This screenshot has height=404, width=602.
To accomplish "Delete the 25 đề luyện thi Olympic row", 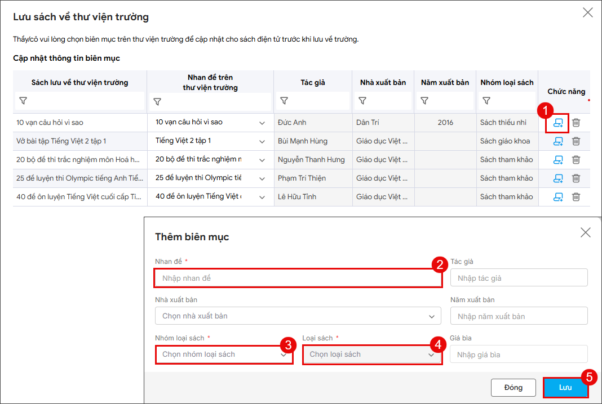I will pos(576,178).
